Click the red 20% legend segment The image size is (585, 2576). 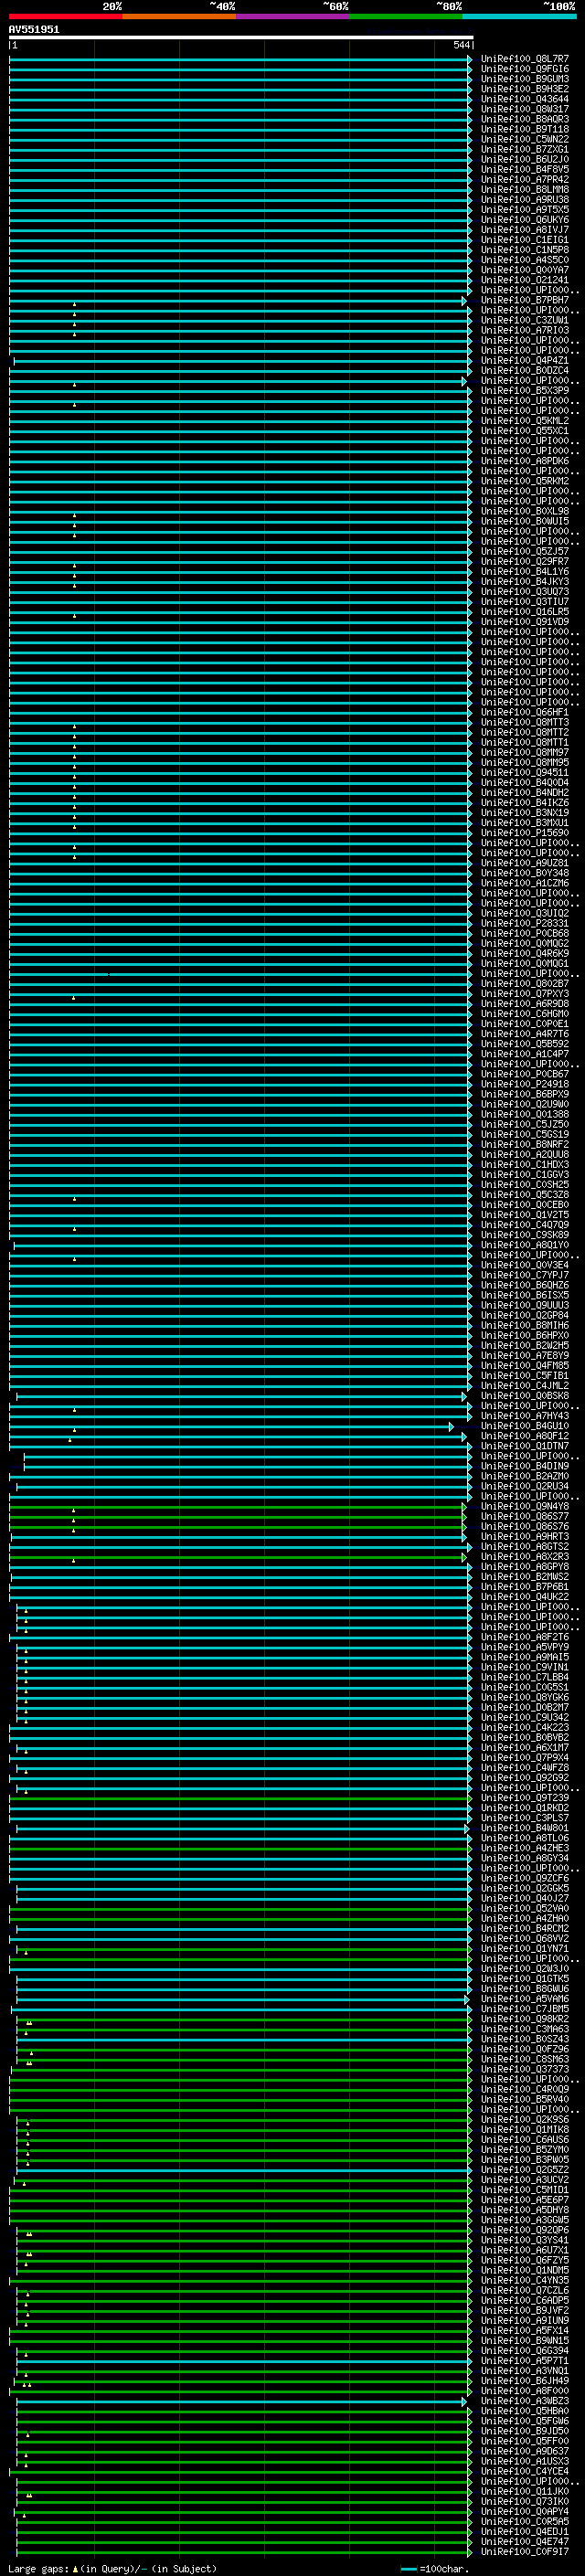[x=66, y=16]
